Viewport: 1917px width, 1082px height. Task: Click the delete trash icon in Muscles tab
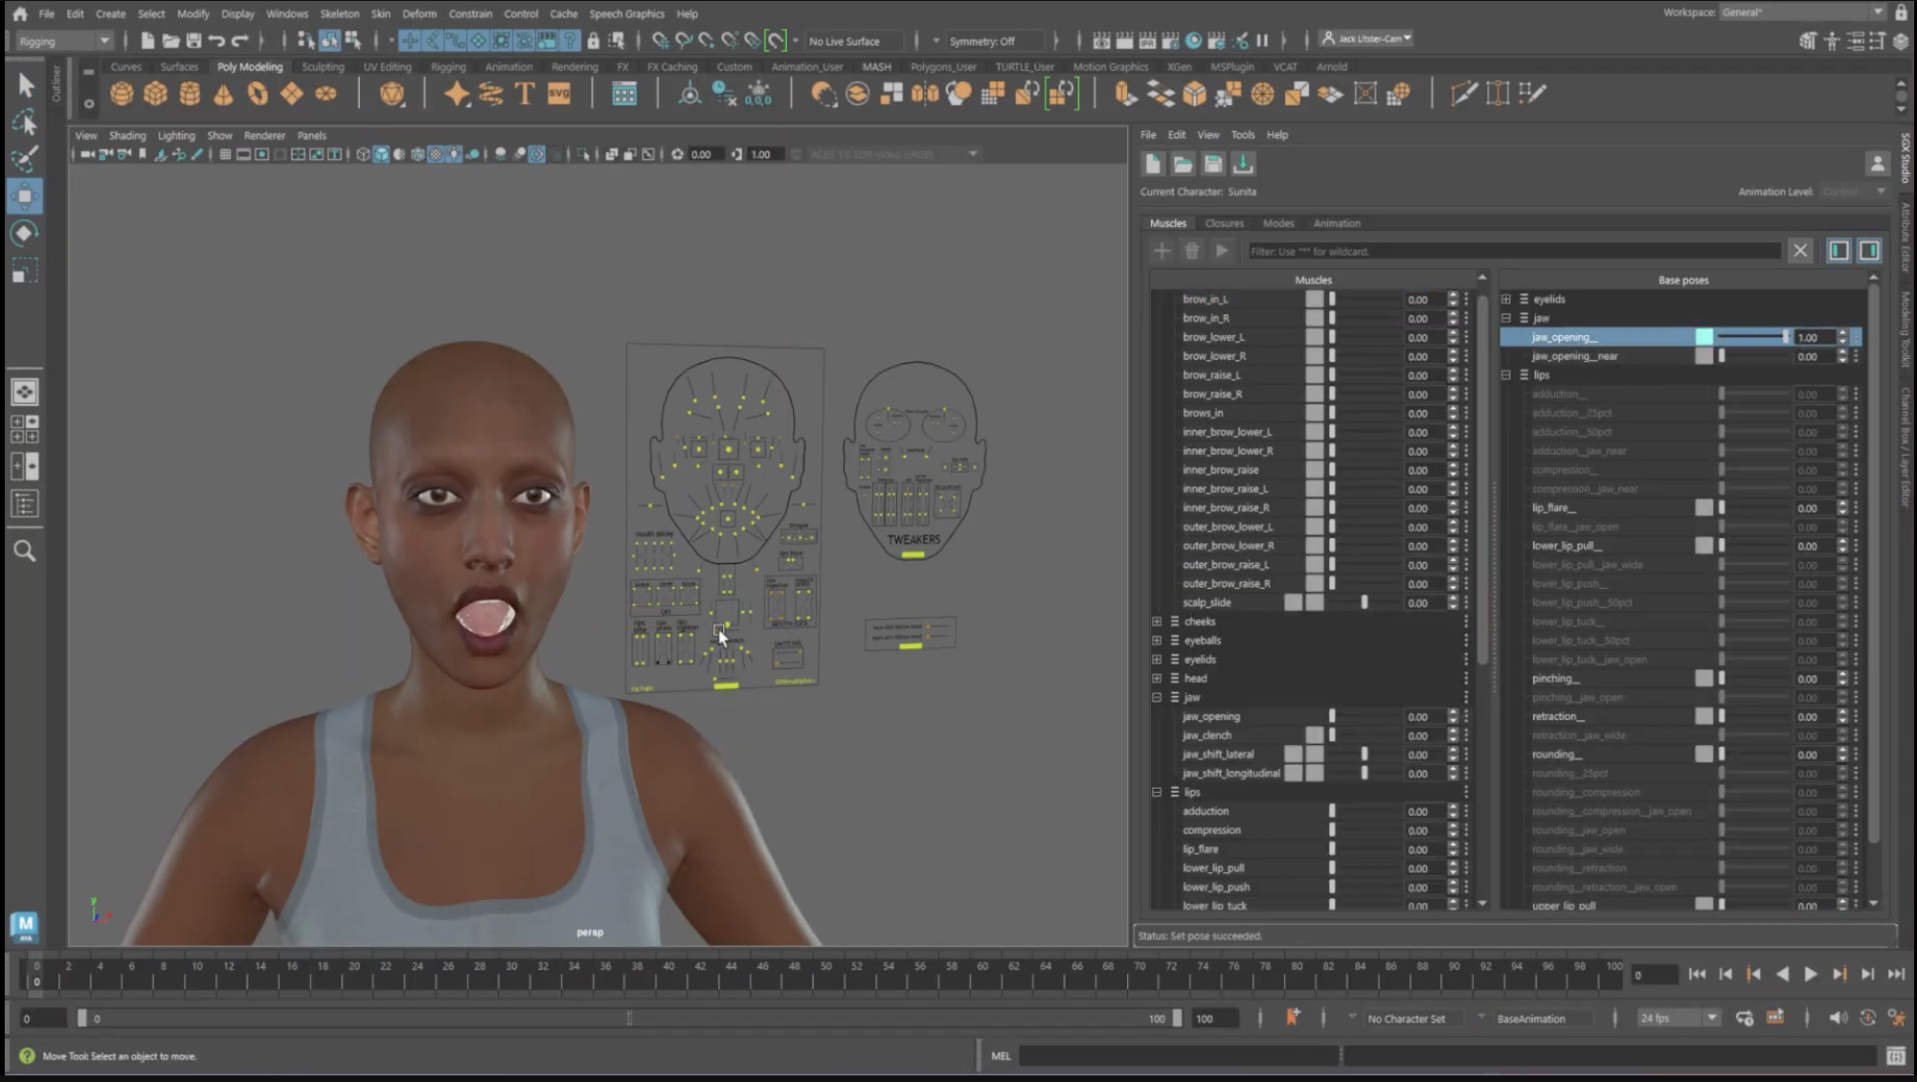click(1191, 251)
